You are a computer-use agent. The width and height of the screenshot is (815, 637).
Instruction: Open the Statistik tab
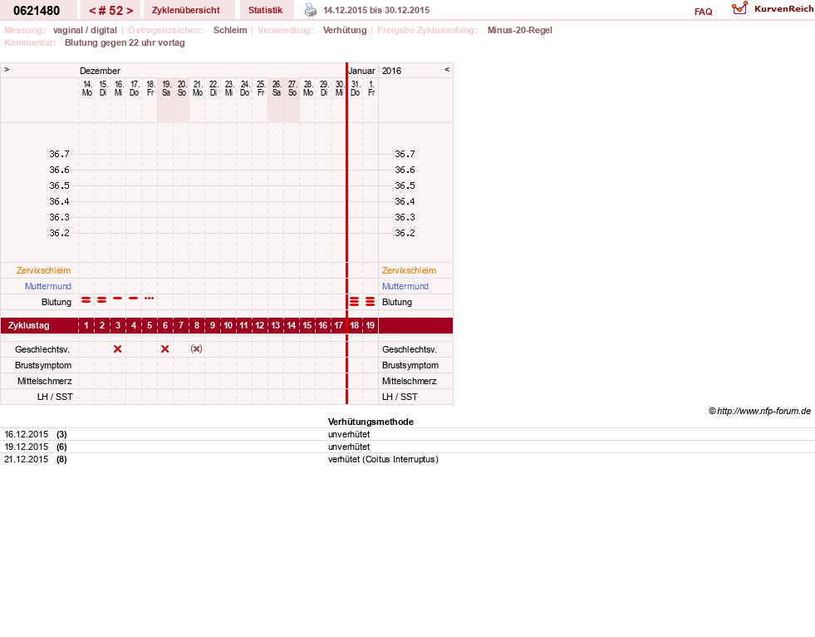[266, 10]
